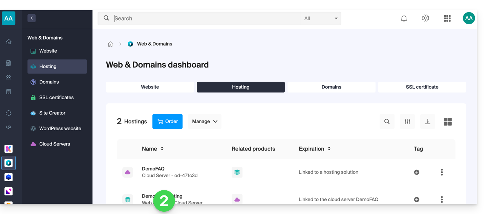
Task: Open the notifications bell
Action: [x=404, y=19]
